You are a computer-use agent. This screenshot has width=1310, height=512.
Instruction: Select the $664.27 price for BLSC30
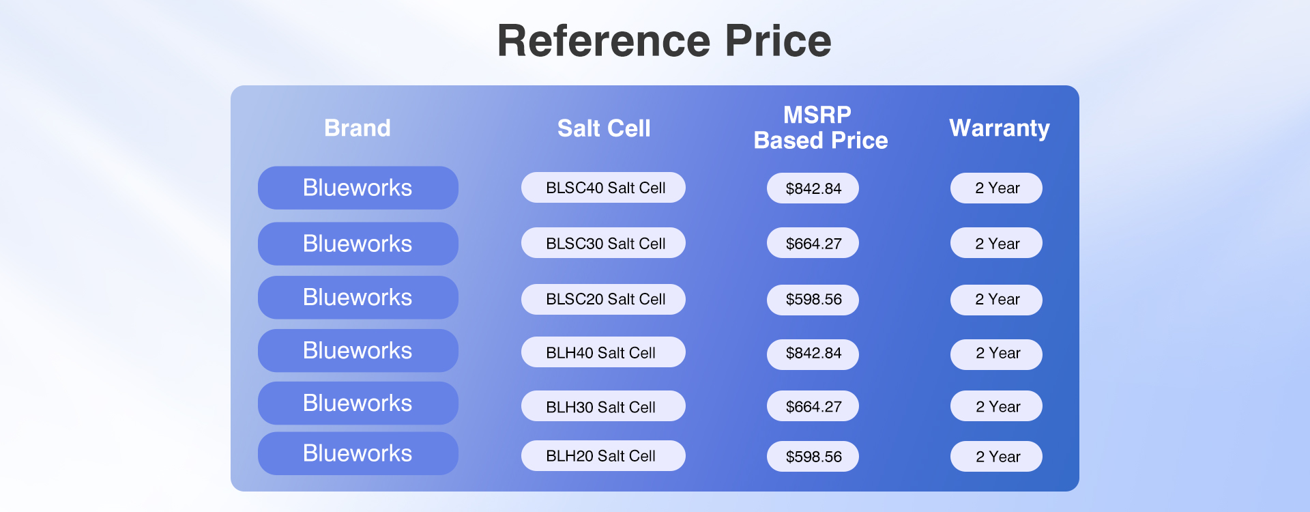tap(813, 243)
